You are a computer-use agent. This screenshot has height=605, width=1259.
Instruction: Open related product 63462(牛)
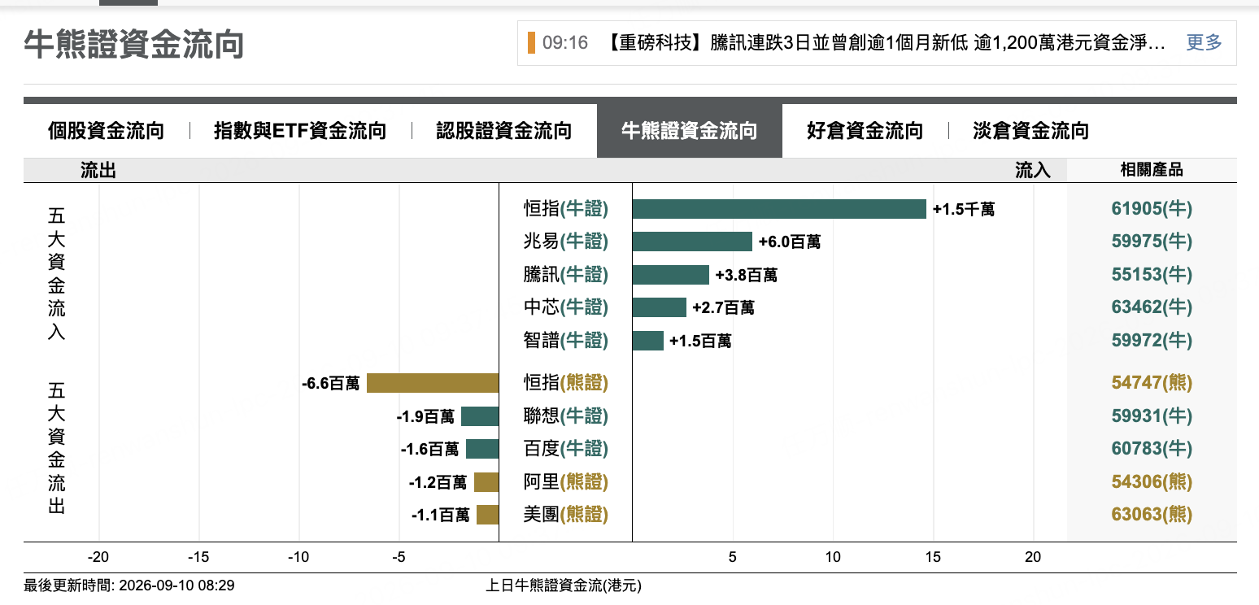pos(1152,307)
